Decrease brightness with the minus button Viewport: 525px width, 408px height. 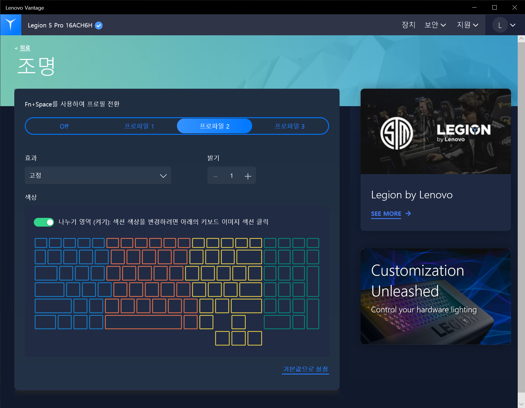(x=215, y=176)
